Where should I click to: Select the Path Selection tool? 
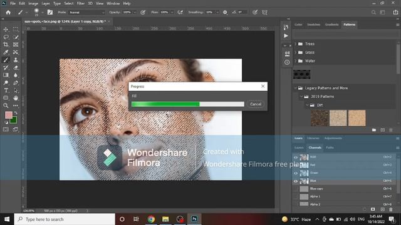point(16,90)
